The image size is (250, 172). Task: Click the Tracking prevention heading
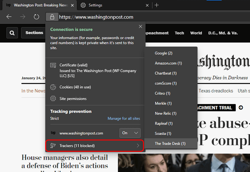tap(71, 111)
